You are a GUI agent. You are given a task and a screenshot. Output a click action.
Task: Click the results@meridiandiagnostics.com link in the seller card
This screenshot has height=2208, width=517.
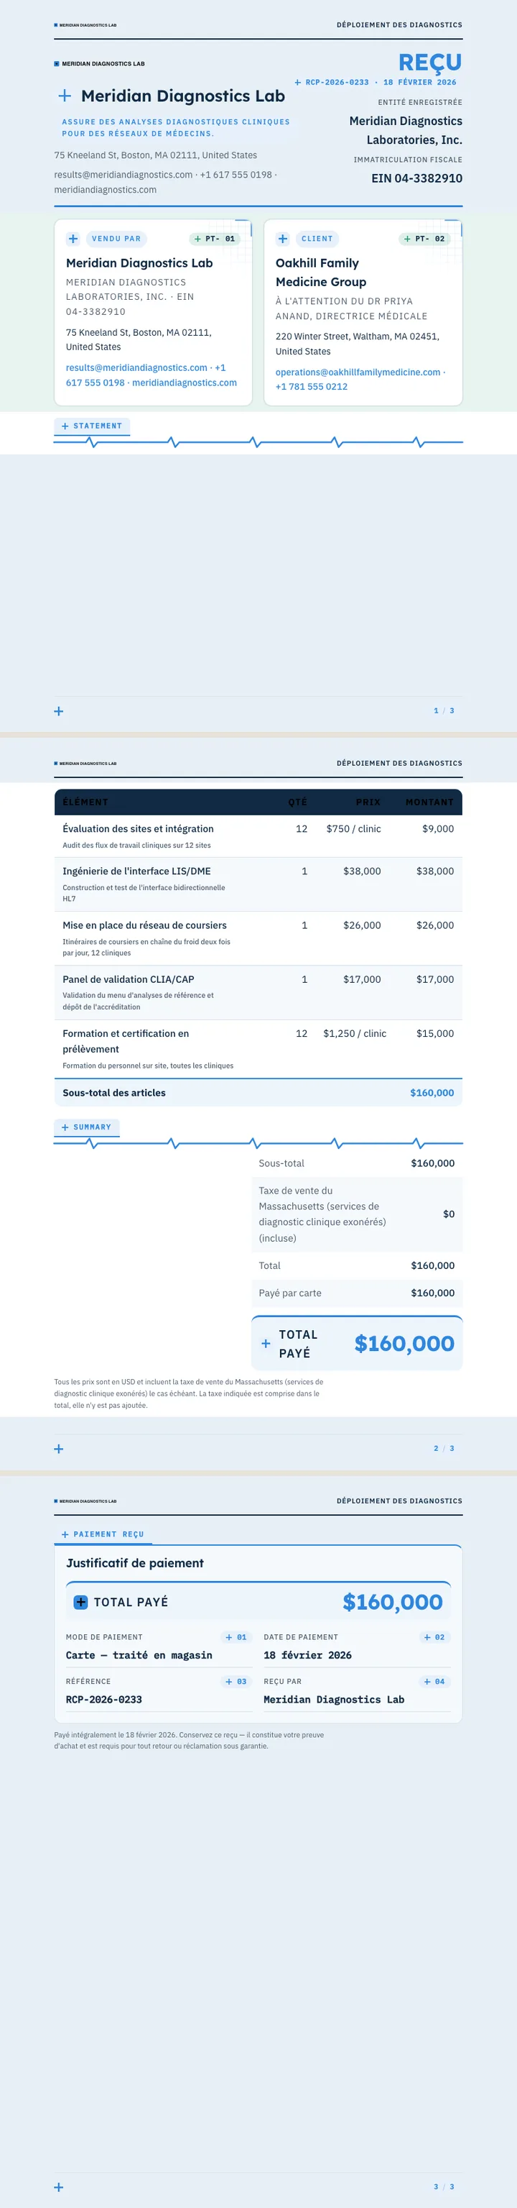pyautogui.click(x=137, y=367)
